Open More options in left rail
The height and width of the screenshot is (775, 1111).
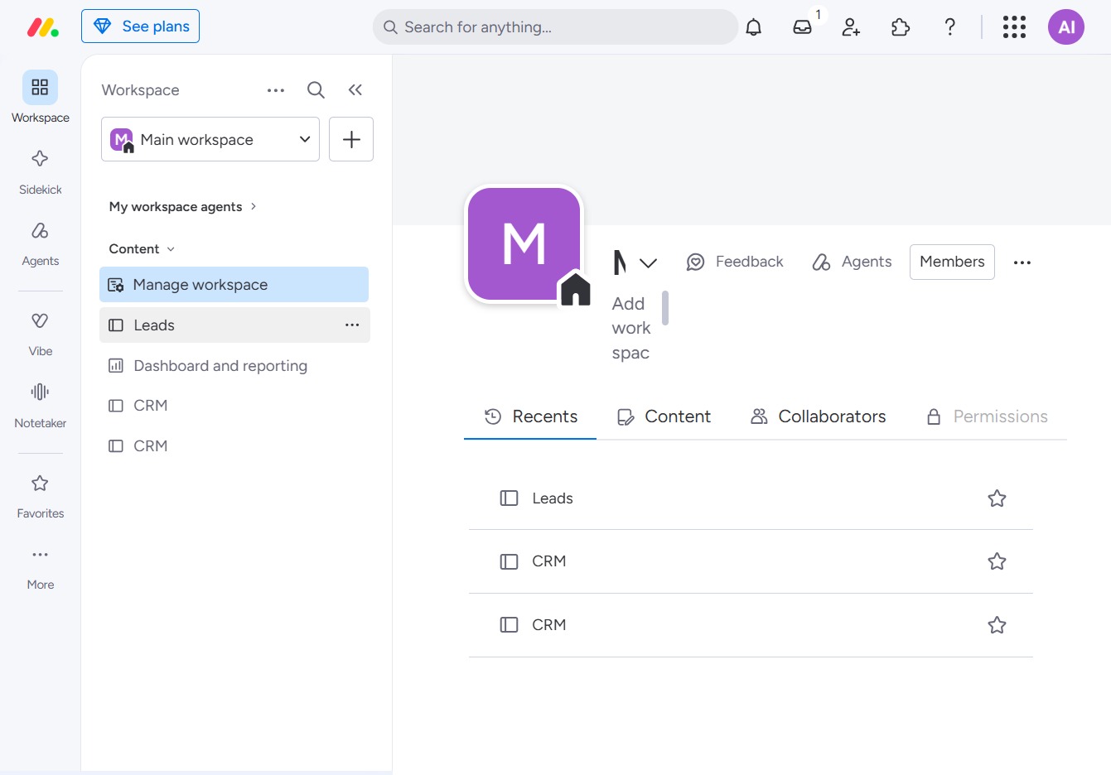tap(40, 568)
